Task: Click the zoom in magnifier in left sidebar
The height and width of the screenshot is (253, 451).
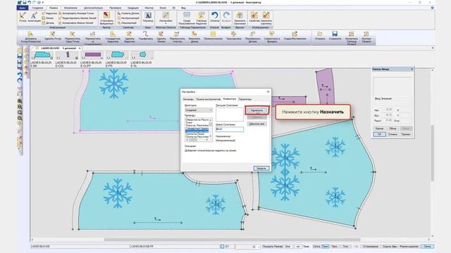Action: pyautogui.click(x=20, y=101)
